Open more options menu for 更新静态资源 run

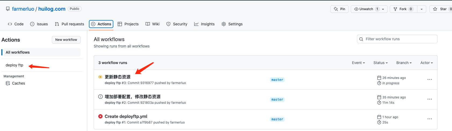click(430, 80)
